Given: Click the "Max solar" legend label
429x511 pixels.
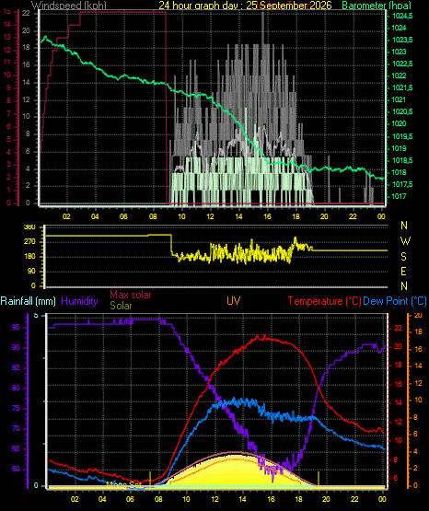Looking at the screenshot, I should pyautogui.click(x=131, y=295).
